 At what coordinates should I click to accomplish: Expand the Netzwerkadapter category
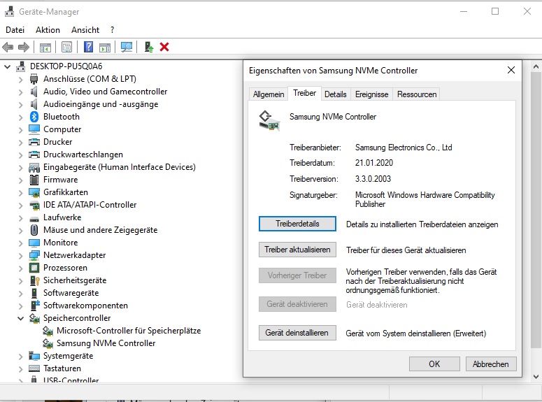[x=20, y=255]
